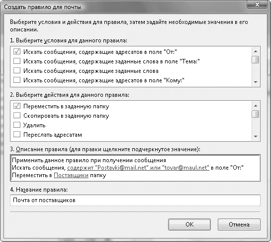
Task: Enable 'Скопировать в заданную папку' action
Action: (17, 115)
